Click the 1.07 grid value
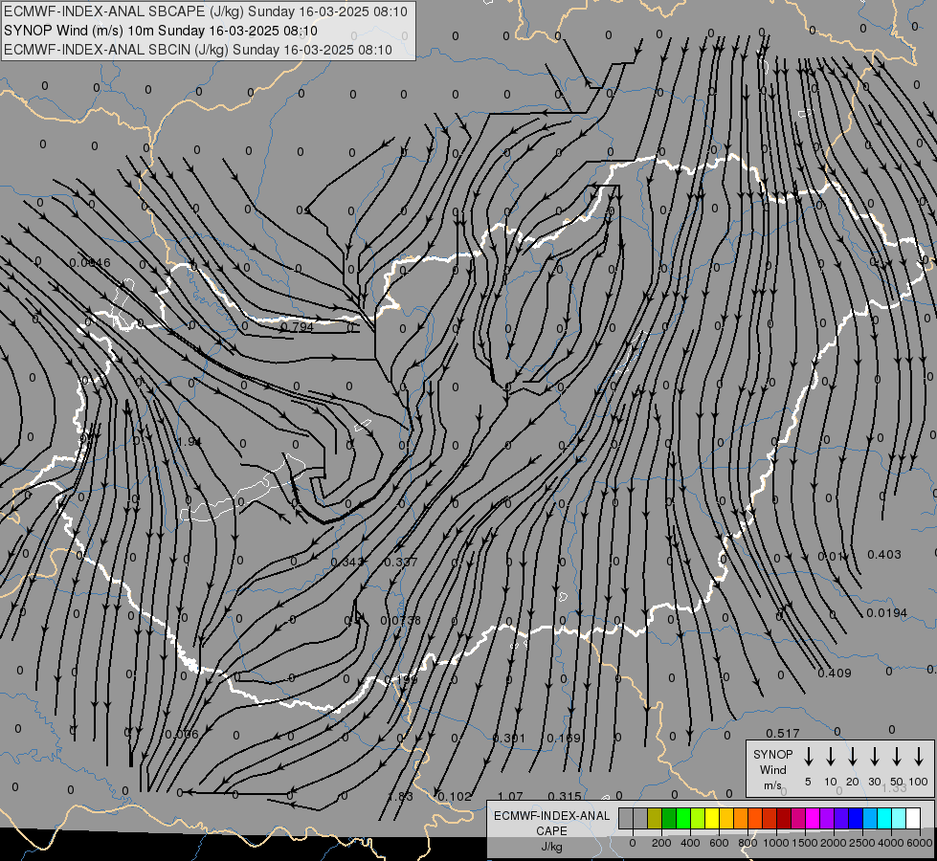 tap(510, 797)
